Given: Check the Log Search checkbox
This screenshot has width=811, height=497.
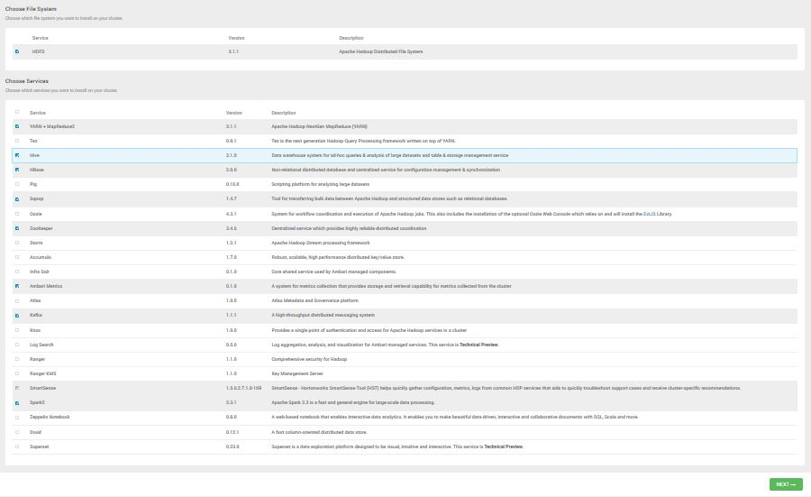Looking at the screenshot, I should coord(17,345).
